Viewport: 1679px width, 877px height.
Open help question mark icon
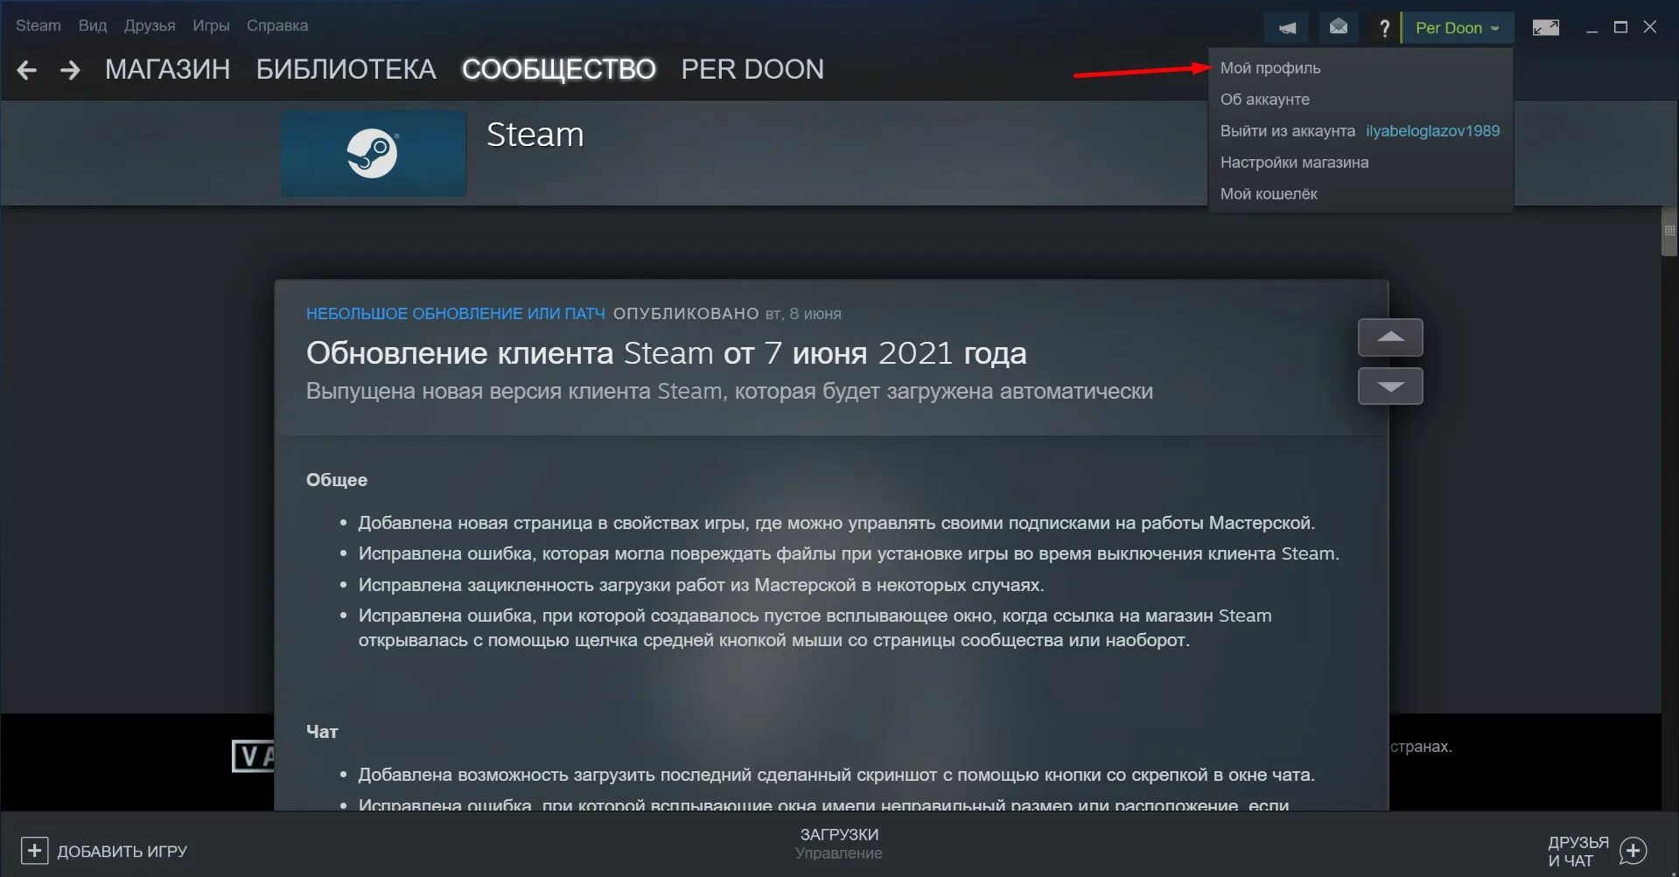tap(1384, 28)
